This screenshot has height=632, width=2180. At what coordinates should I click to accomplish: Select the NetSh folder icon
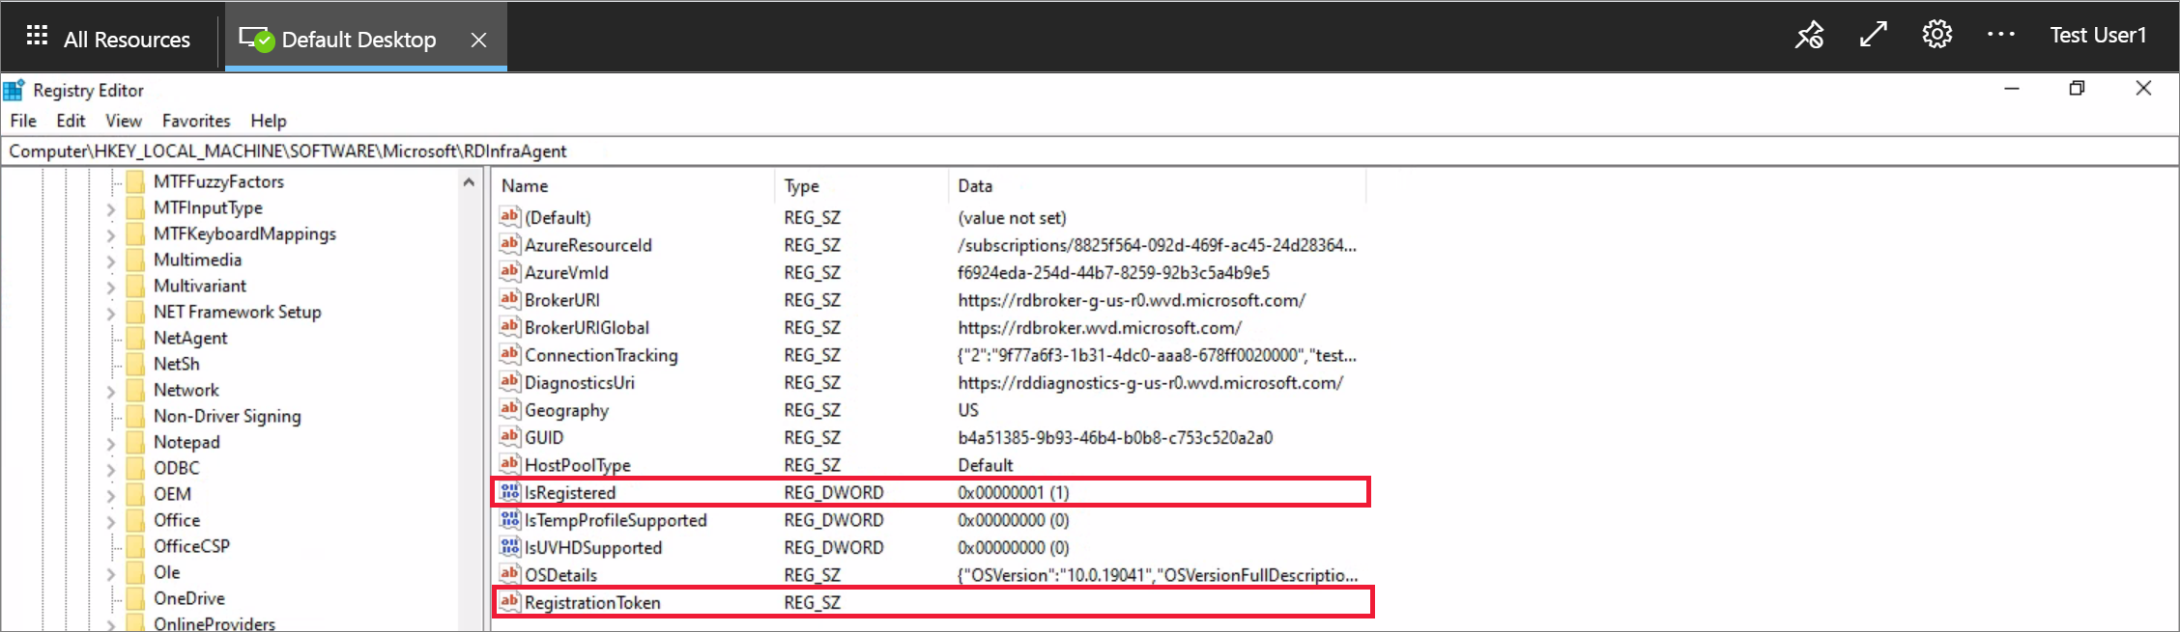point(135,364)
